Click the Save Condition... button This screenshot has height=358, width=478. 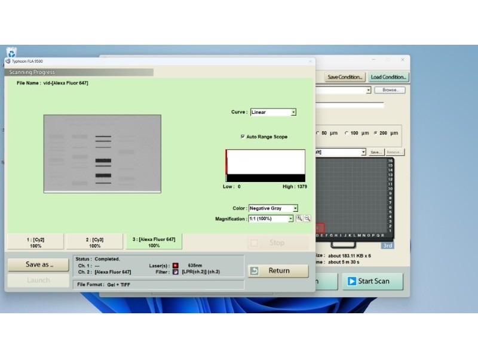pos(345,77)
